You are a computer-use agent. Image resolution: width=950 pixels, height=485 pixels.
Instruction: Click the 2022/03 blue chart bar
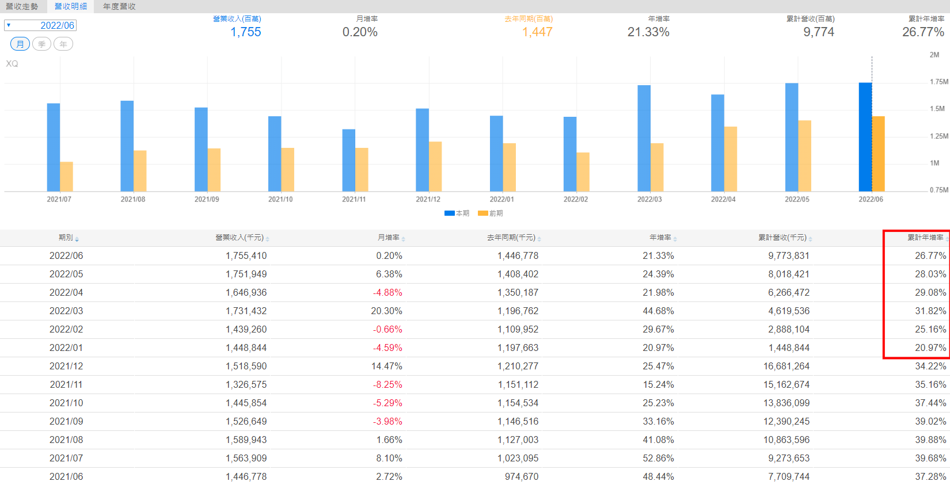[x=644, y=138]
